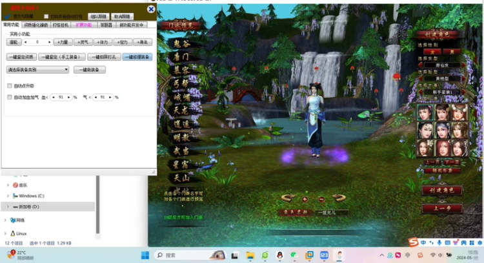Screen dimensions: 484x263
Task: Switch to the 打怪挂机 tab
Action: click(60, 25)
